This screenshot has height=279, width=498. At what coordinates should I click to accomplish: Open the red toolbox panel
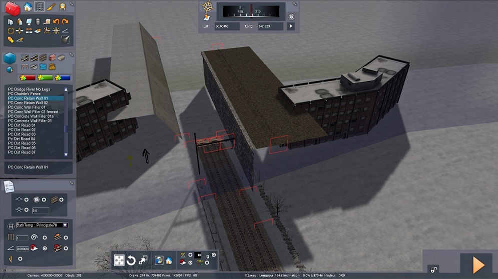point(13,8)
